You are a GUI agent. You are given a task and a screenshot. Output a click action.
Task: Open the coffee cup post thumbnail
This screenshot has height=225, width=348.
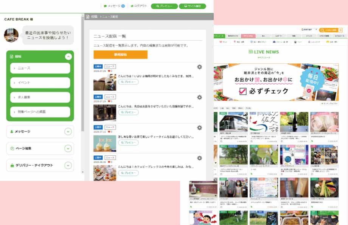click(x=105, y=82)
